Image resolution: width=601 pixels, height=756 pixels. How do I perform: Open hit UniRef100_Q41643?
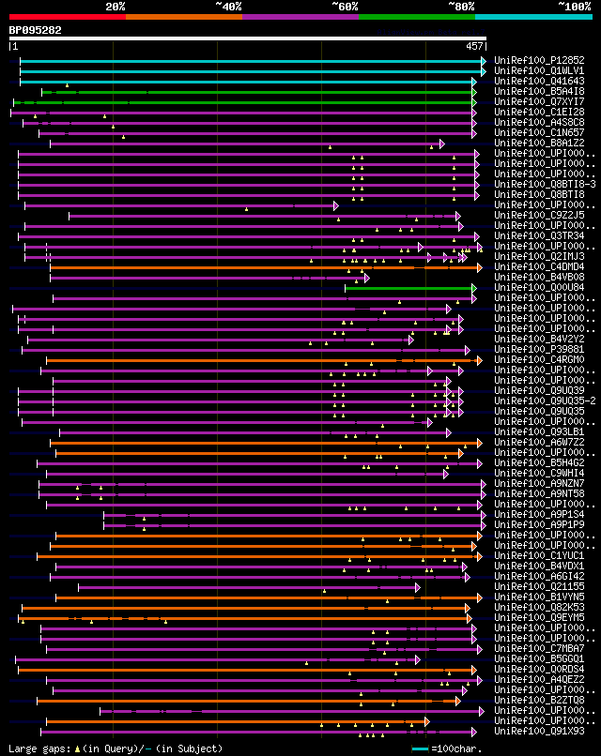539,81
